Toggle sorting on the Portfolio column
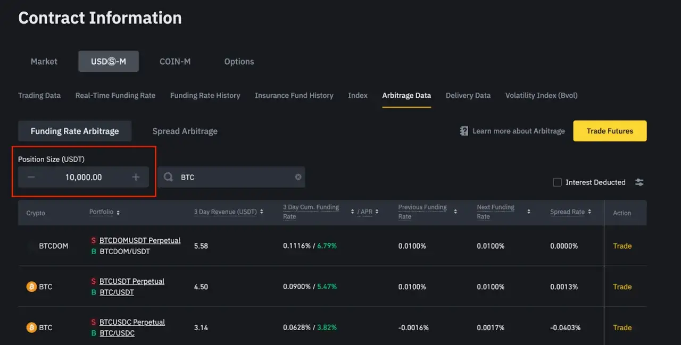Viewport: 681px width, 345px height. 118,212
